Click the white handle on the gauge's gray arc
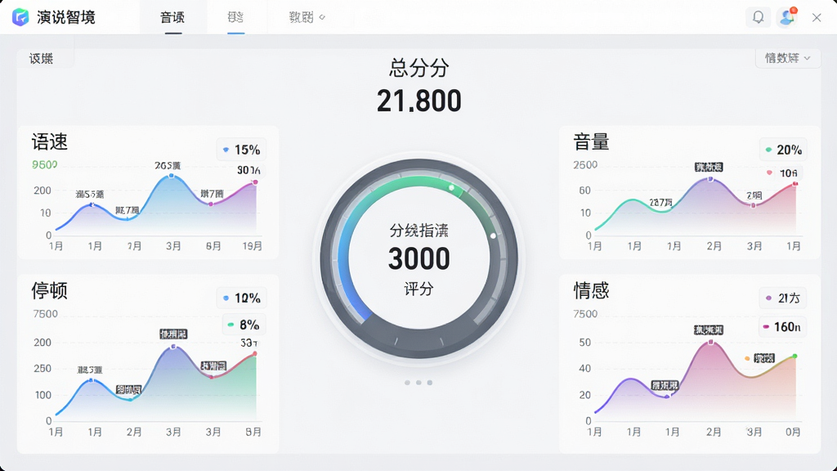Screen dimensions: 837x471 tap(493, 235)
